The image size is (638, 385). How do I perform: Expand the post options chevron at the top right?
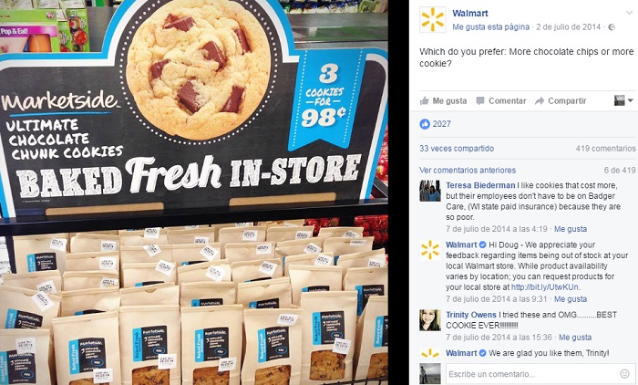pyautogui.click(x=629, y=13)
